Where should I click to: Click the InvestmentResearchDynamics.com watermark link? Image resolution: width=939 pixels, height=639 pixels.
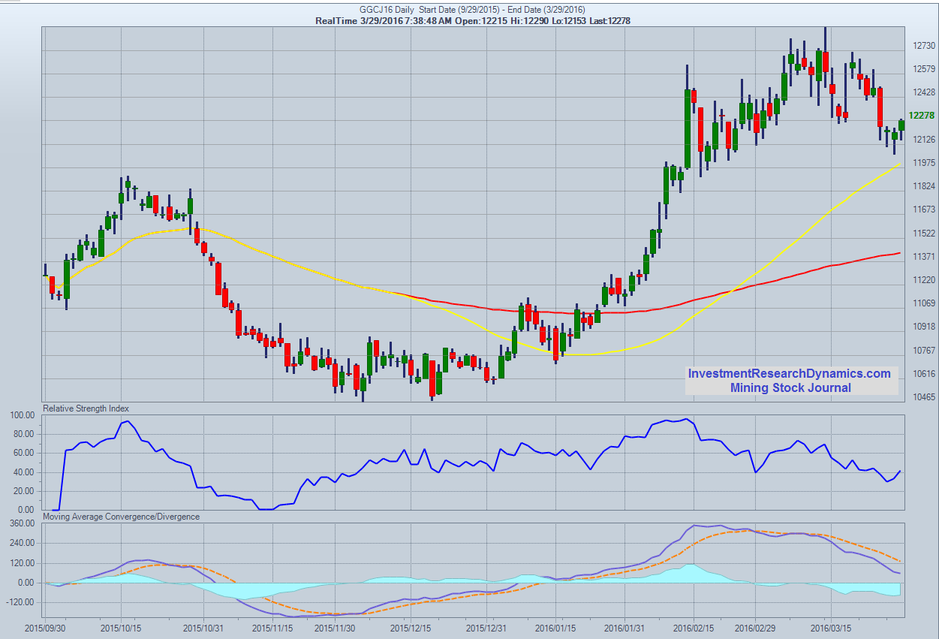click(789, 374)
